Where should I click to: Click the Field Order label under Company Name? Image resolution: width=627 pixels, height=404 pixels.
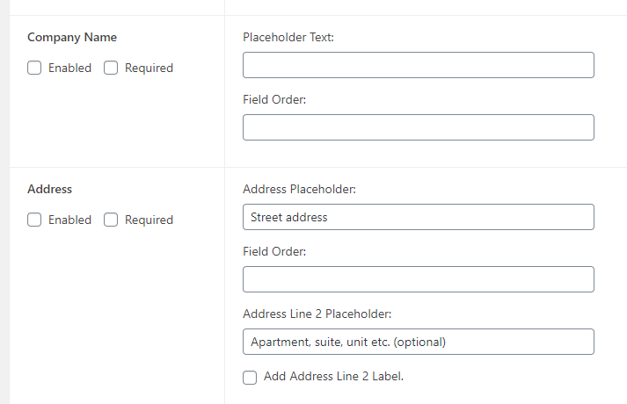pyautogui.click(x=274, y=99)
